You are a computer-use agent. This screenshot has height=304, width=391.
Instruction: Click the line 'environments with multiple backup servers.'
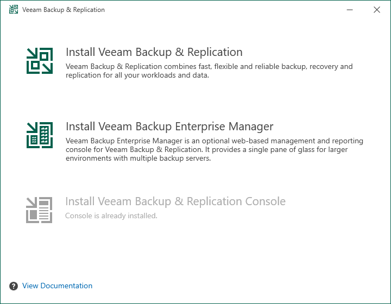[138, 158]
